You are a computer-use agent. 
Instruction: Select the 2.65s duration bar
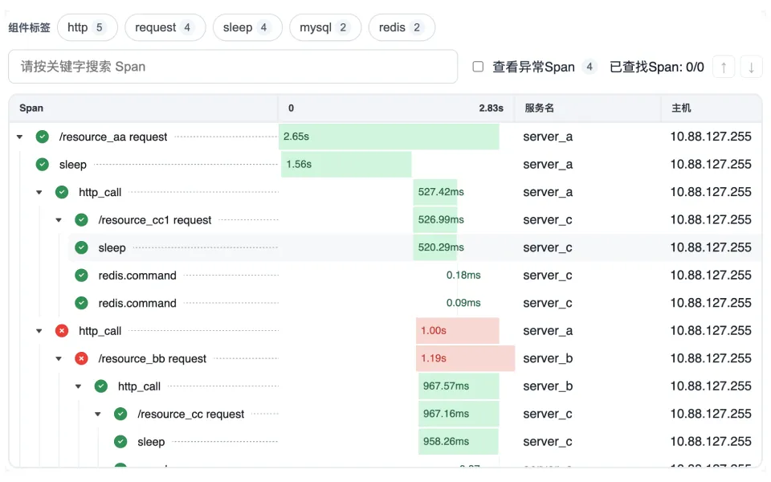point(389,137)
